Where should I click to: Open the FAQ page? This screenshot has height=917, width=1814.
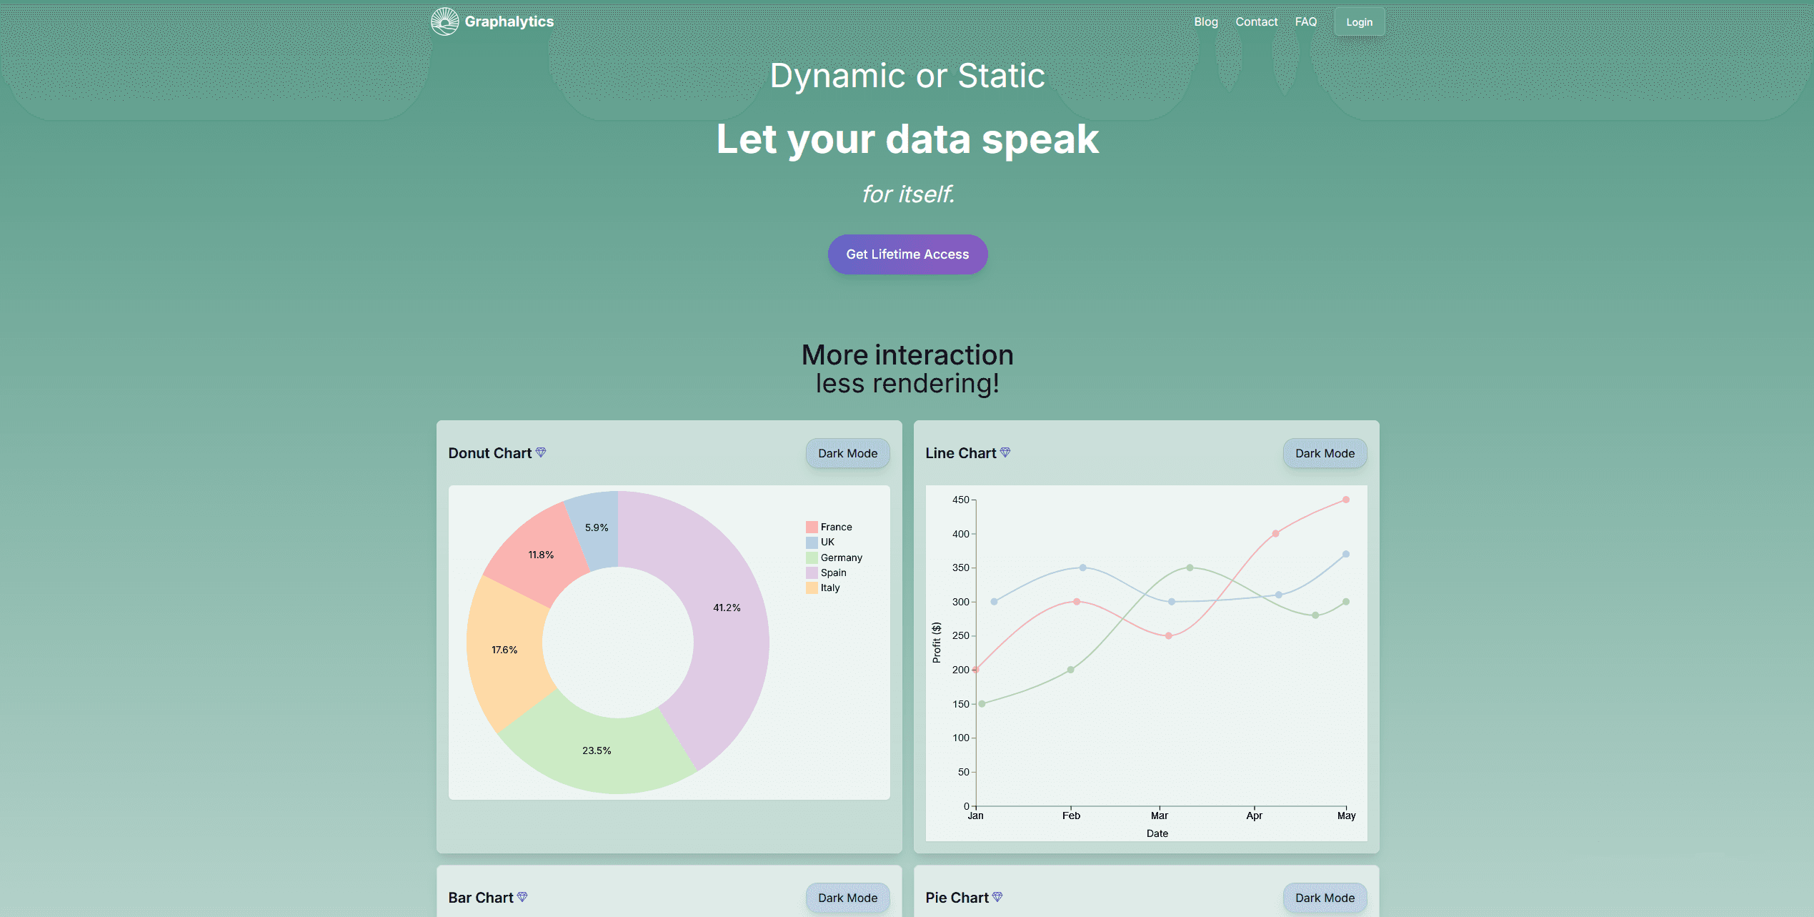1305,21
